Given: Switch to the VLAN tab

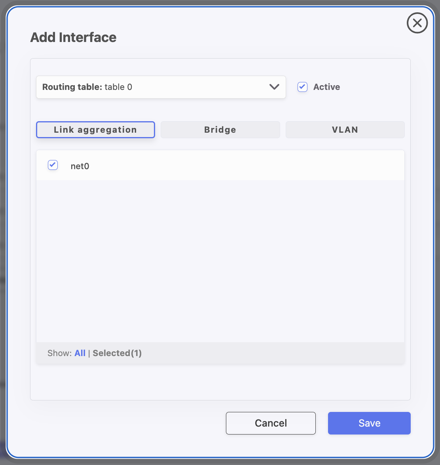Looking at the screenshot, I should (x=345, y=130).
